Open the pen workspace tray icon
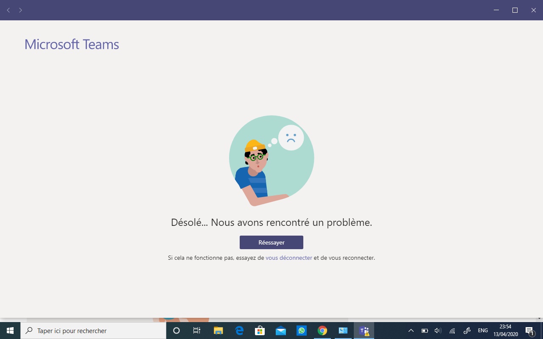The width and height of the screenshot is (543, 339). (x=467, y=331)
